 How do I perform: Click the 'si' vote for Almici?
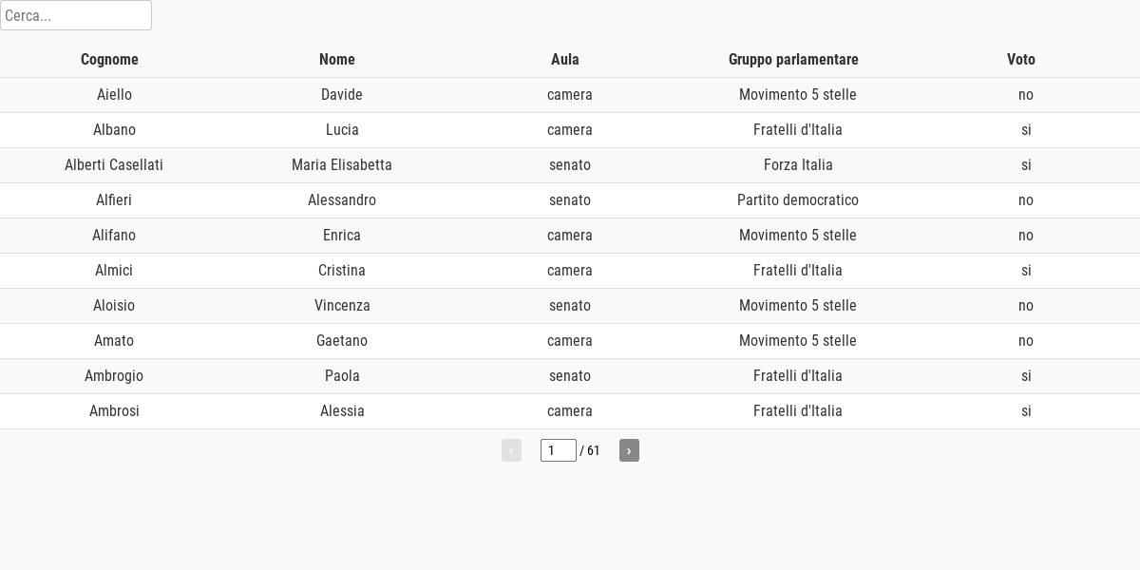pyautogui.click(x=1026, y=271)
